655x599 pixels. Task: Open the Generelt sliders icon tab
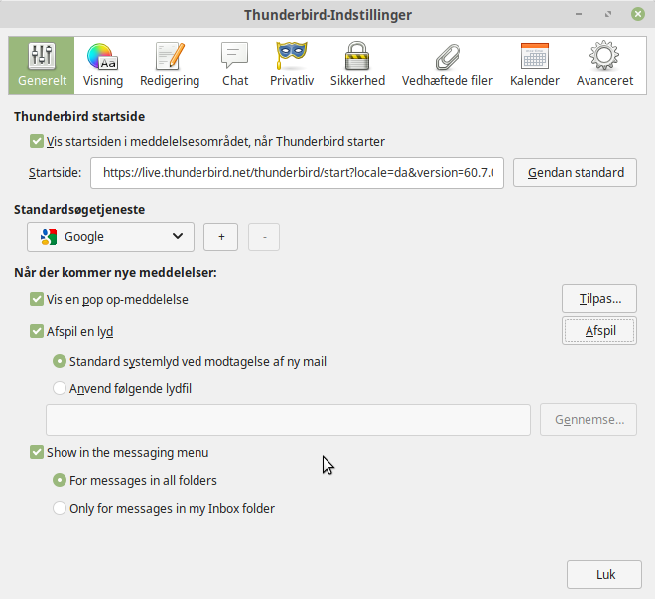(x=42, y=56)
